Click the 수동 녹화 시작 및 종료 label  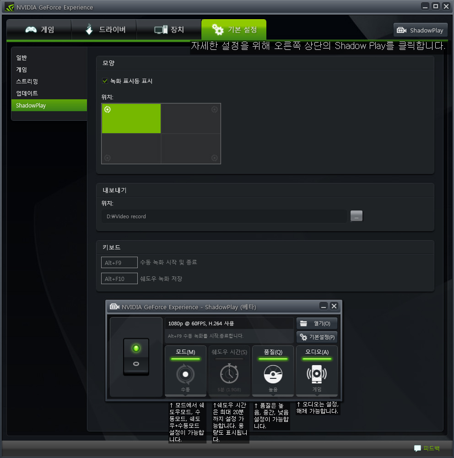(168, 262)
